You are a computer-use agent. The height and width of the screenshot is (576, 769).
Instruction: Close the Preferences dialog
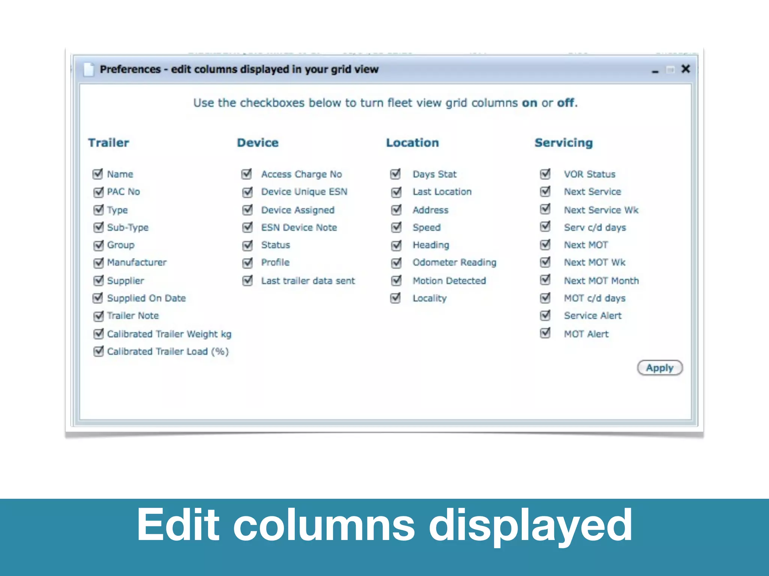686,69
